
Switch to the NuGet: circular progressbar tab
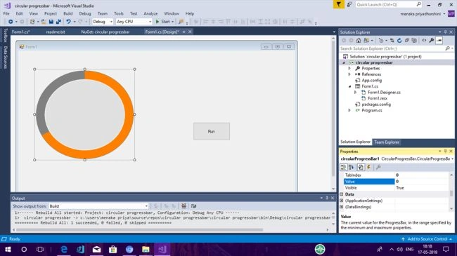click(x=105, y=32)
